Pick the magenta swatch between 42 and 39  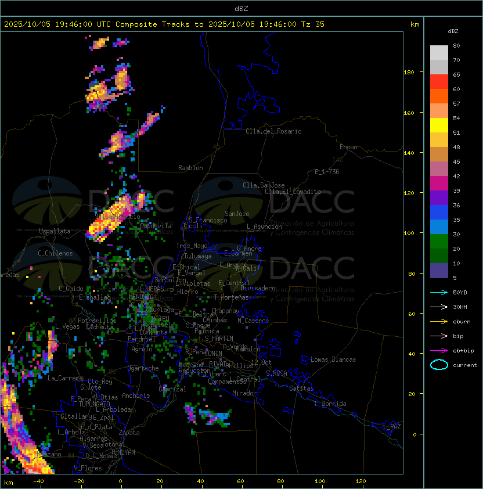439,184
